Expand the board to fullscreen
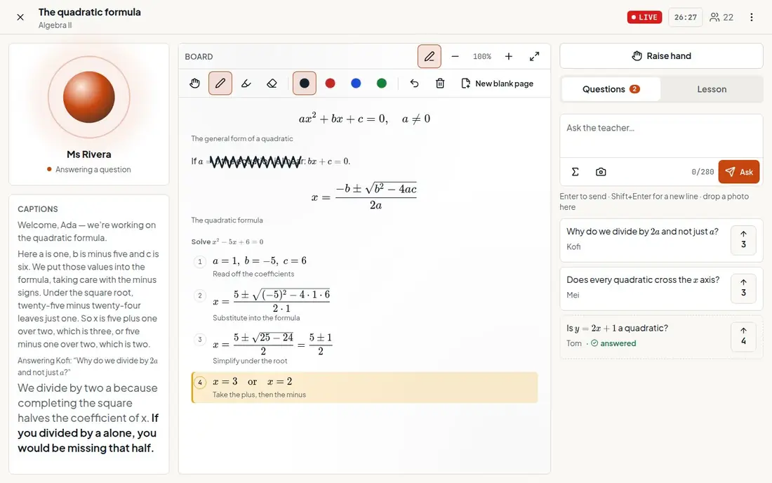The image size is (772, 483). pos(534,57)
